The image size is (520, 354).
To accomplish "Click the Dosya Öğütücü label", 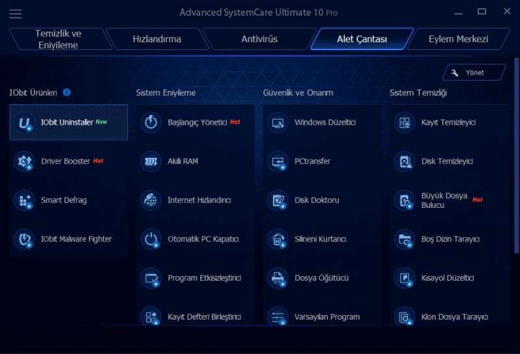I will (321, 278).
